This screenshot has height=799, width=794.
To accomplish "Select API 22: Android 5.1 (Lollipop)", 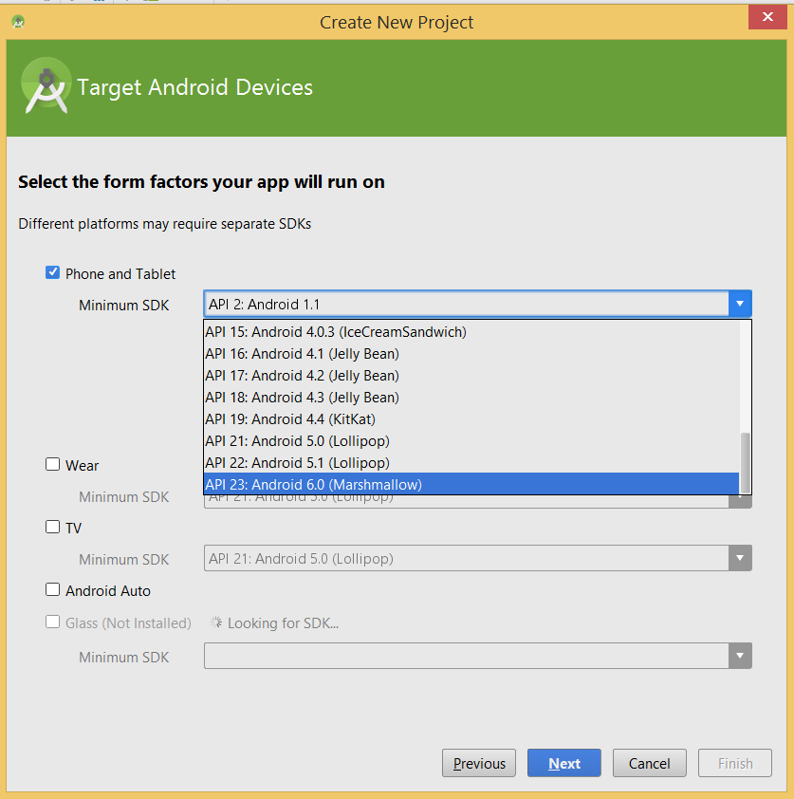I will point(471,463).
